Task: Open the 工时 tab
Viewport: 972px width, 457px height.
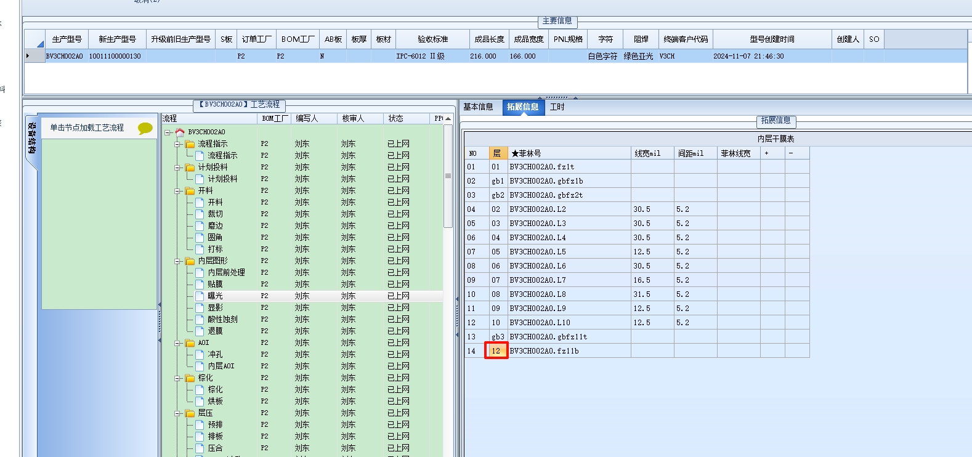Action: (x=557, y=107)
